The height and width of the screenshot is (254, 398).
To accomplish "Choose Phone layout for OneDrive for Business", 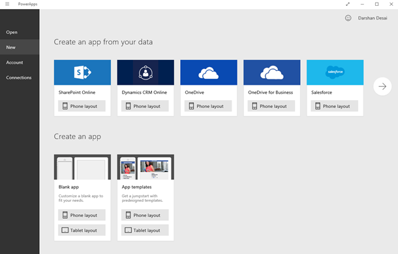I will click(271, 106).
